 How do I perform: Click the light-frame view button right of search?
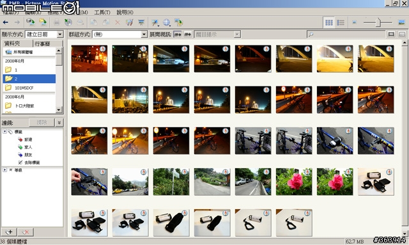[402, 34]
